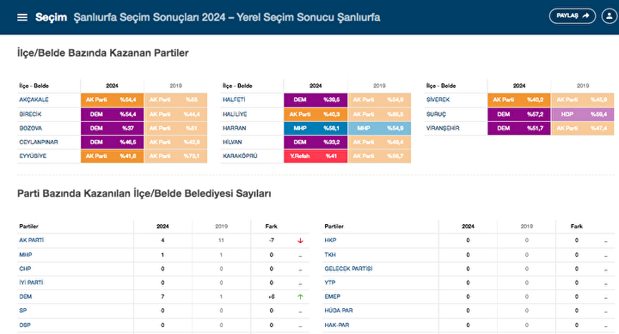Open the SURUÇ district link
Viewport: 619px width, 334px height.
point(436,114)
